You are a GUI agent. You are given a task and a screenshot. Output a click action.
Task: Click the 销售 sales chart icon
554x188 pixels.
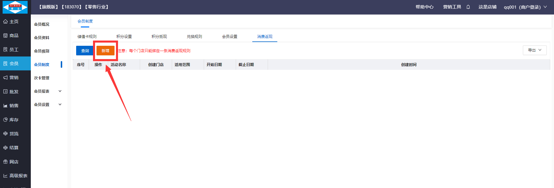pyautogui.click(x=5, y=106)
